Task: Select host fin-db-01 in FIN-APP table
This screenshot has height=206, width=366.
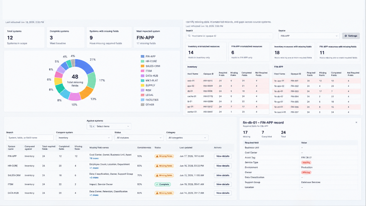Action: pyautogui.click(x=278, y=91)
